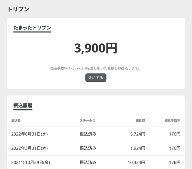Viewport: 192px width, 169px height.
Task: Select the たまったトリブン section heading
Action: point(32,28)
